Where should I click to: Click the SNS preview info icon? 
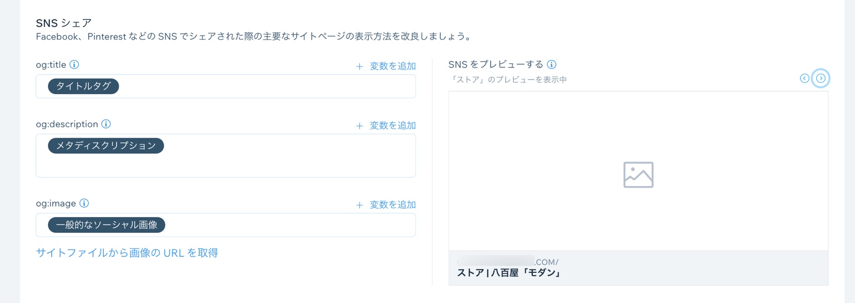(551, 64)
